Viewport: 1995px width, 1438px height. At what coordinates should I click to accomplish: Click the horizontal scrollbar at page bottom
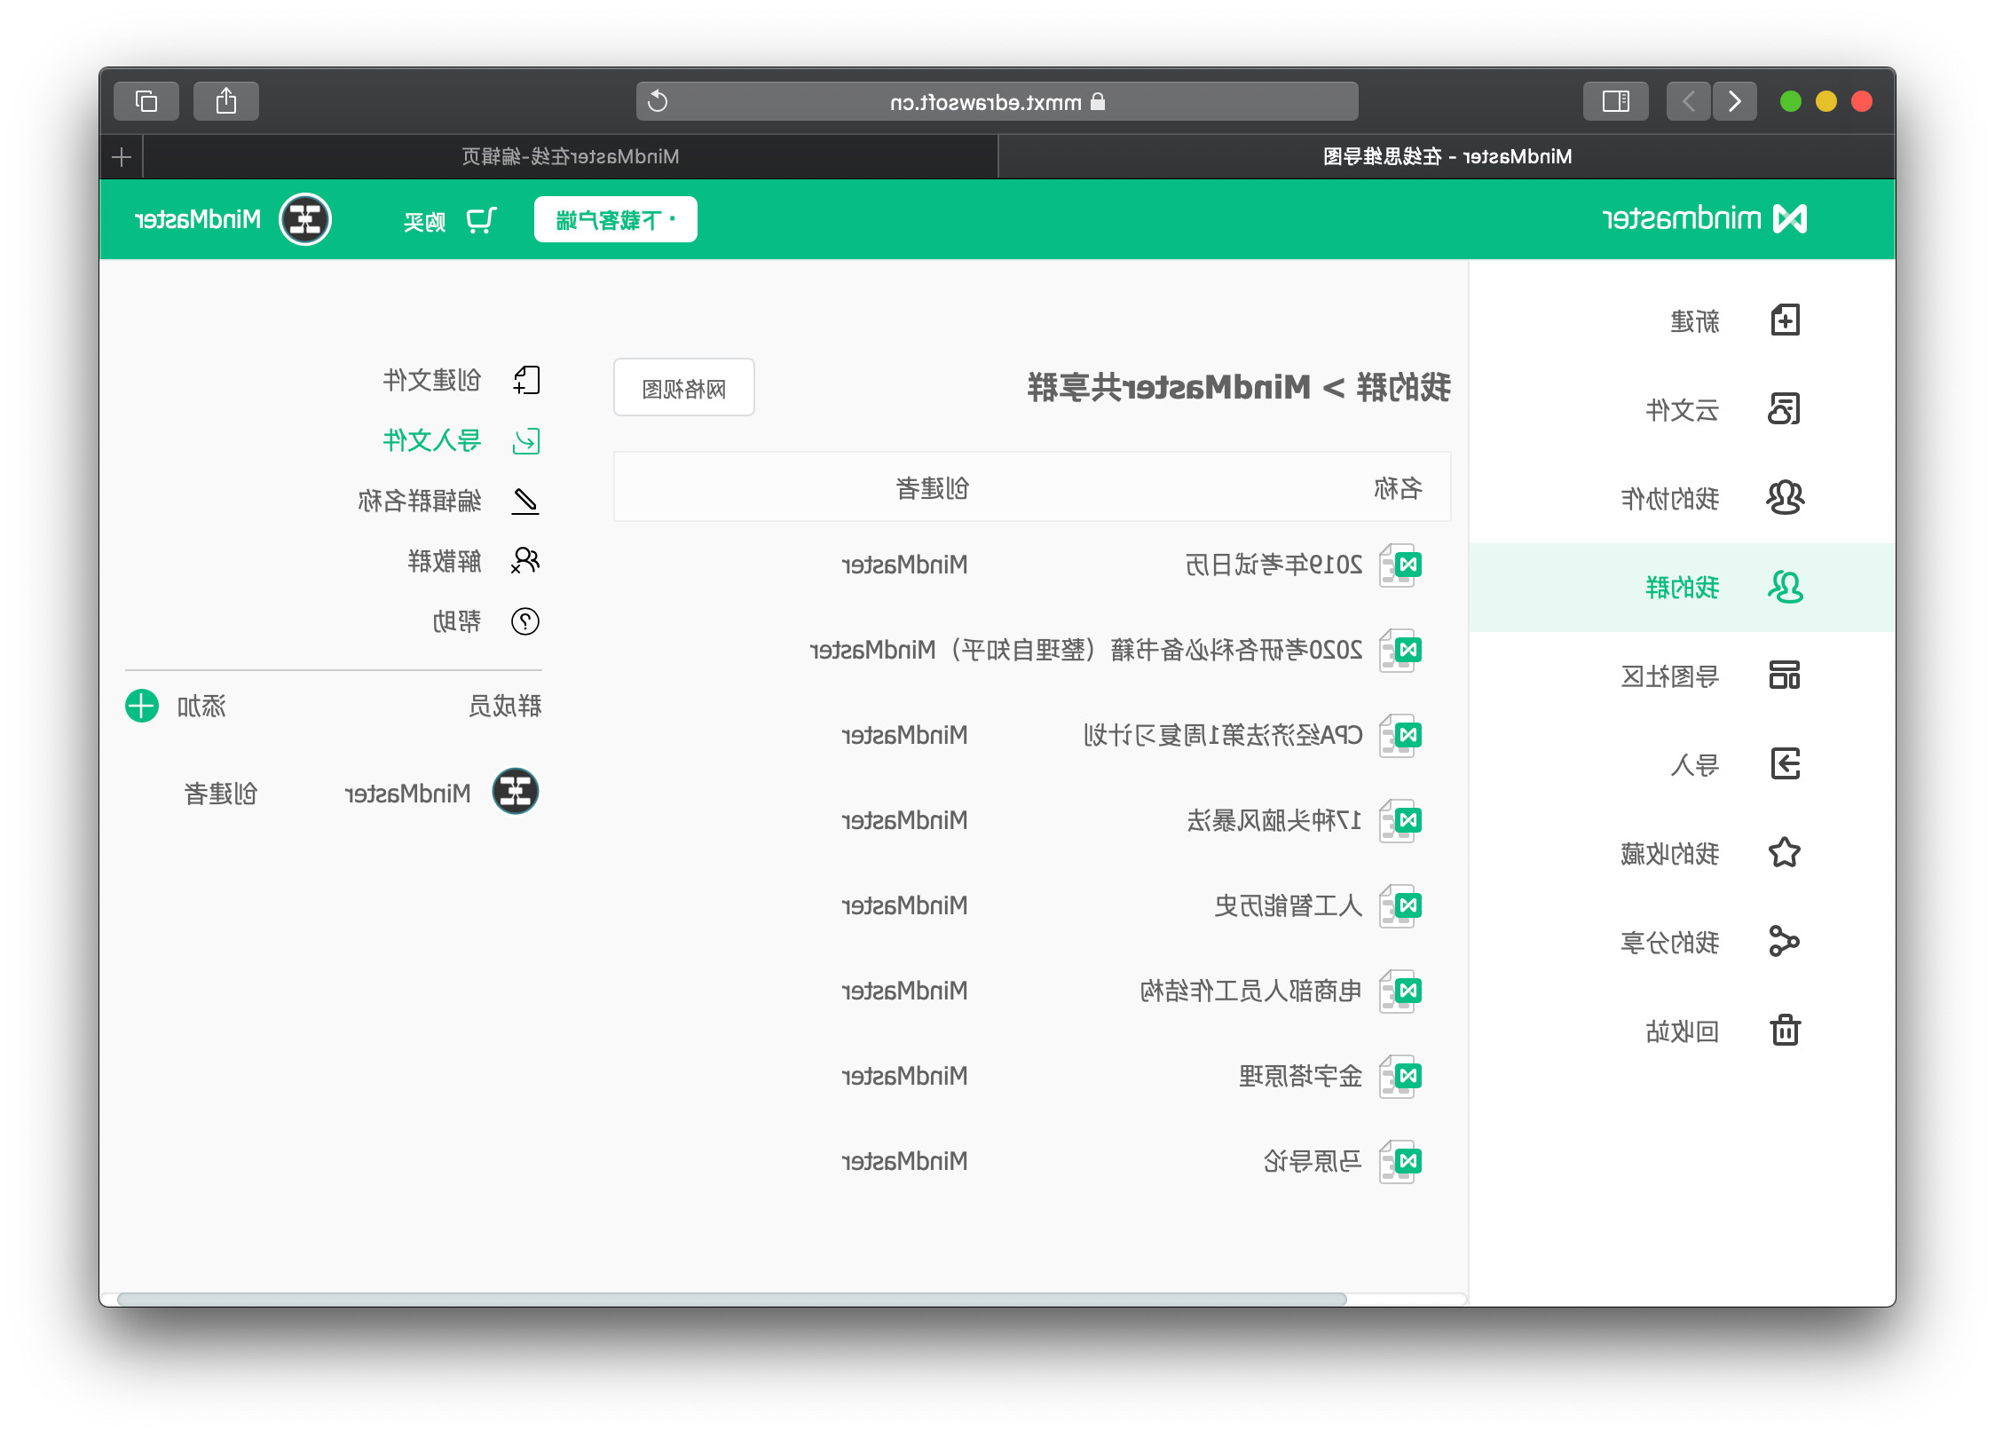click(x=731, y=1299)
